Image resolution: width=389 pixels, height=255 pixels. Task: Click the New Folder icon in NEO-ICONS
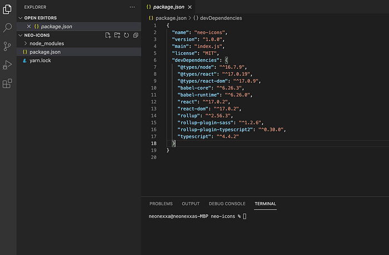pos(117,35)
